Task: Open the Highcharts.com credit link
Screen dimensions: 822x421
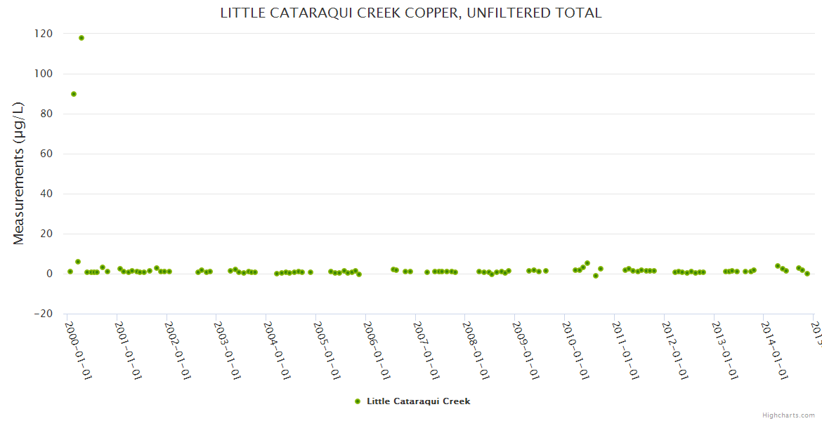Action: [x=789, y=415]
